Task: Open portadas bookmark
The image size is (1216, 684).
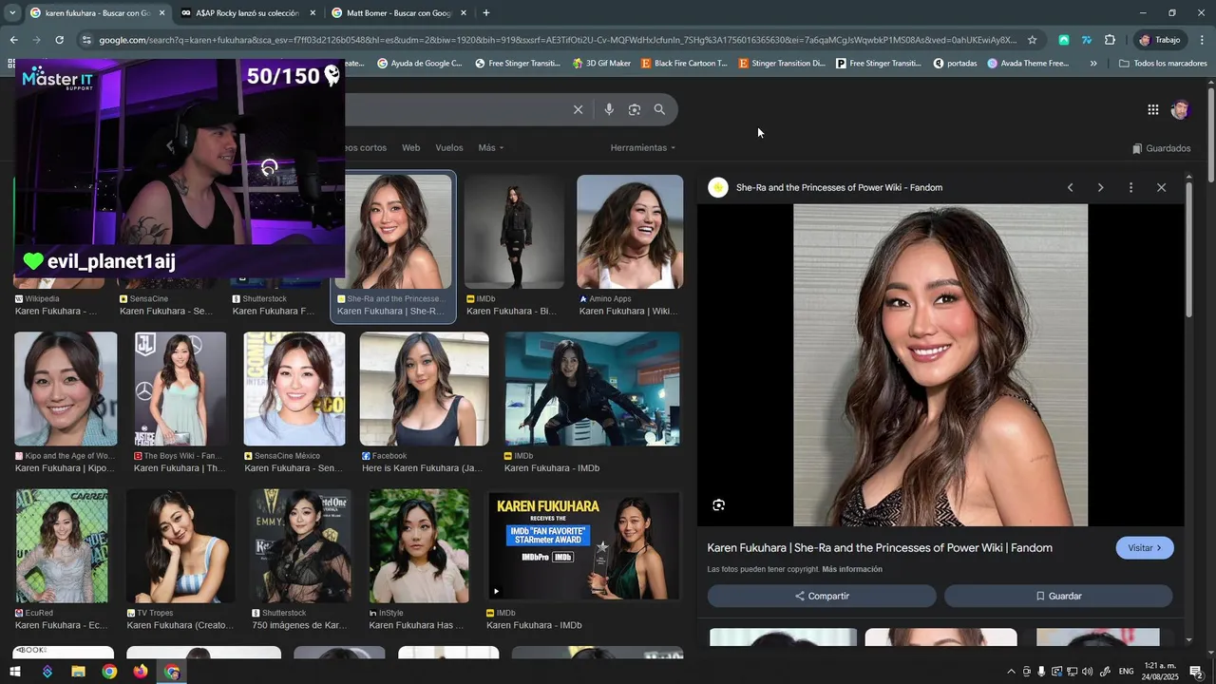Action: click(955, 64)
